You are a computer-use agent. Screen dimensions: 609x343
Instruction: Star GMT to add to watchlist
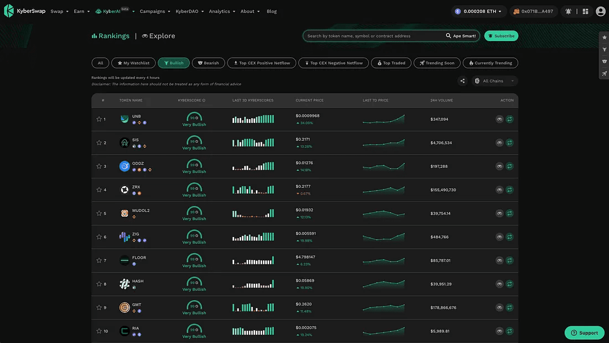(x=99, y=308)
